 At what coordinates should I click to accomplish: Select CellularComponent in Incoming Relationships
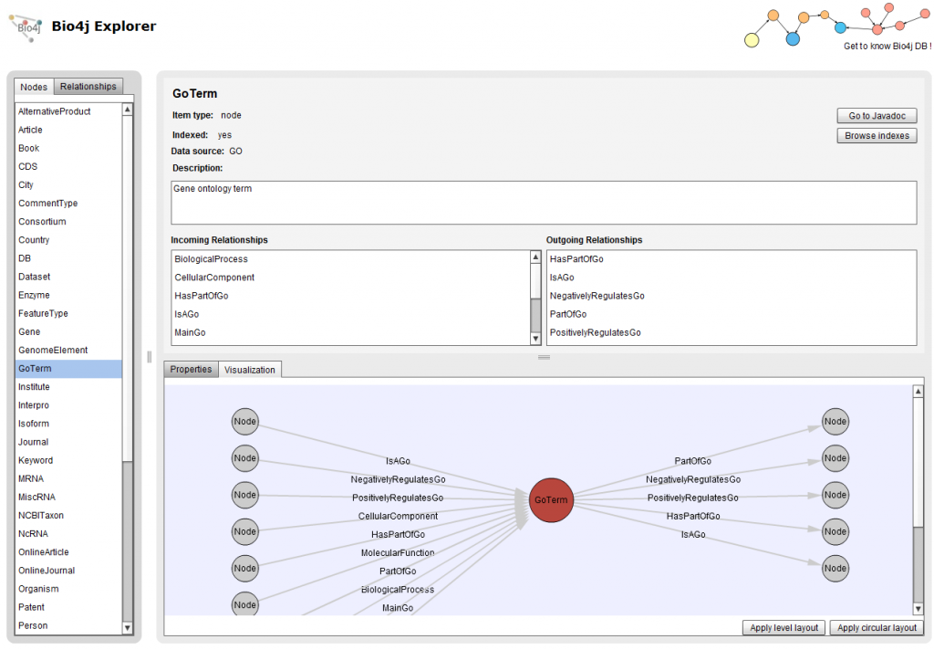351,278
